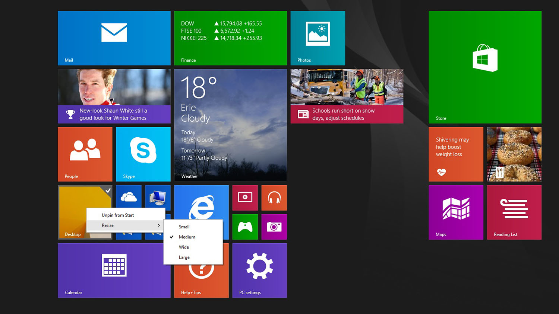Launch the Store tile

485,67
